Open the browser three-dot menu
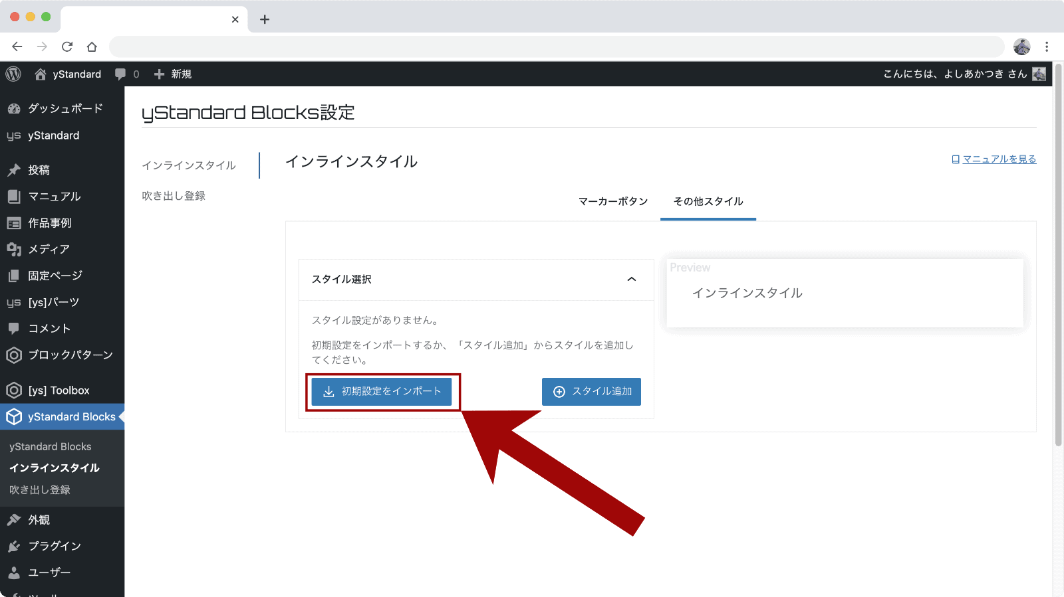The width and height of the screenshot is (1064, 597). click(1047, 46)
